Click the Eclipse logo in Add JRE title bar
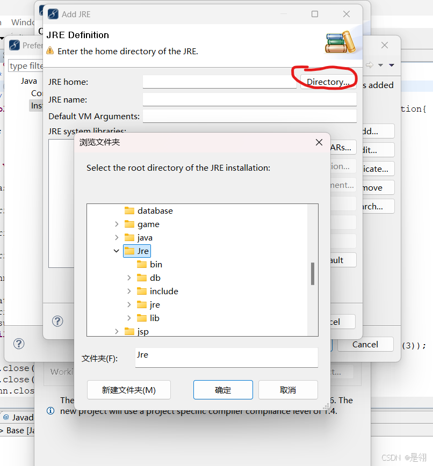The height and width of the screenshot is (466, 433). [53, 14]
